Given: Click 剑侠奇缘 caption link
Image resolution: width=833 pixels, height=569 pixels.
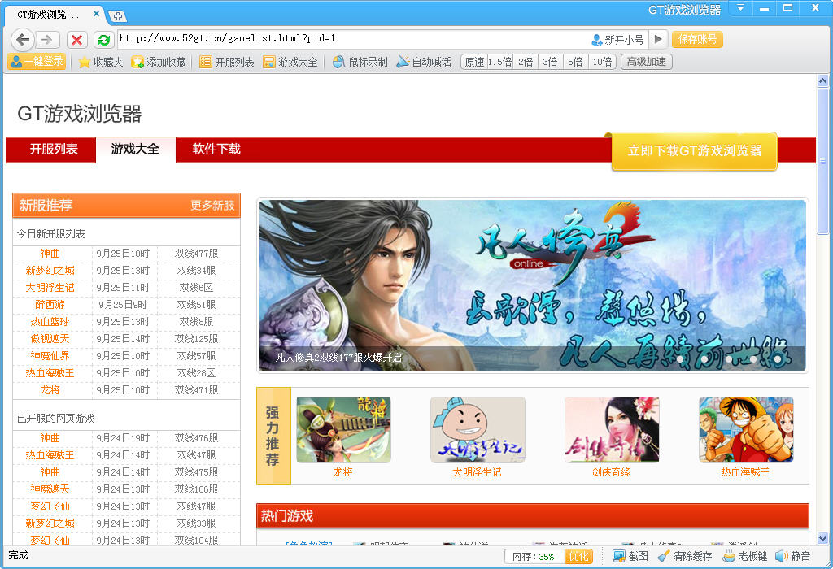Looking at the screenshot, I should point(612,472).
